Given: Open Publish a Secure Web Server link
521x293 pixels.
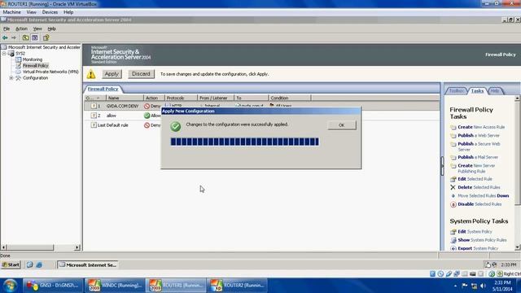Looking at the screenshot, I should click(x=479, y=146).
